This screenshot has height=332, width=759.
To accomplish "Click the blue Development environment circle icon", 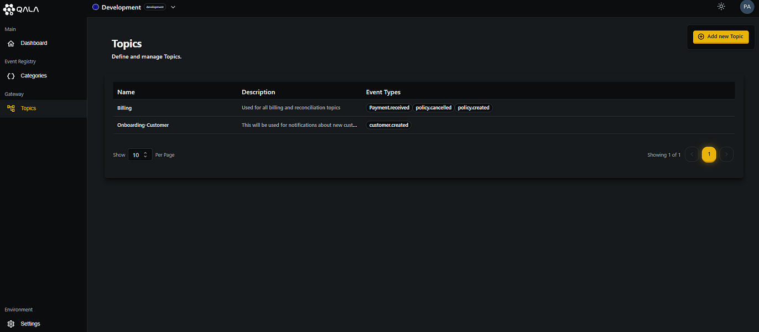I will click(96, 7).
